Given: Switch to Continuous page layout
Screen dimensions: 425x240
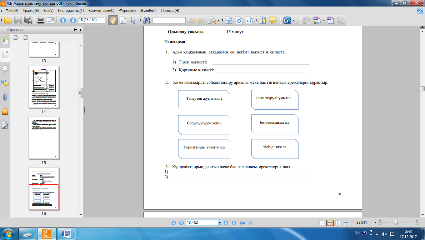Looking at the screenshot, I should click(329, 223).
